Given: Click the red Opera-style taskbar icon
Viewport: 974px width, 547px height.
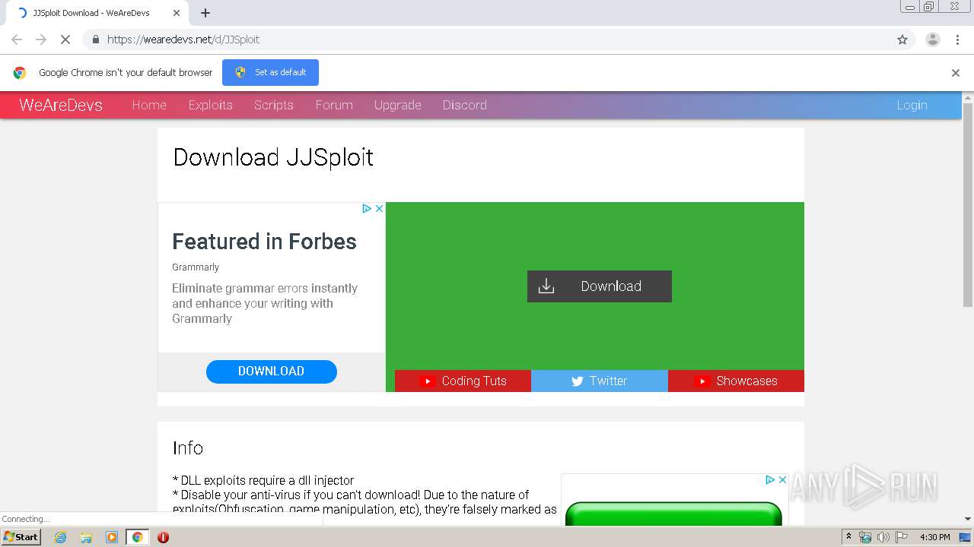Looking at the screenshot, I should pyautogui.click(x=163, y=537).
